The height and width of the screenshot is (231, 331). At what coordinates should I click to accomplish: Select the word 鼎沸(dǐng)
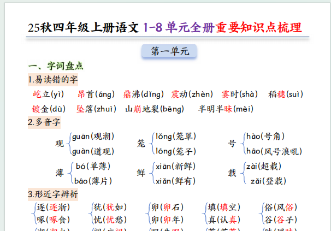pos(143,94)
